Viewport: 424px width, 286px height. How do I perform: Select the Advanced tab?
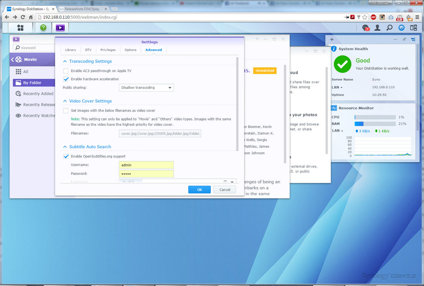[154, 50]
